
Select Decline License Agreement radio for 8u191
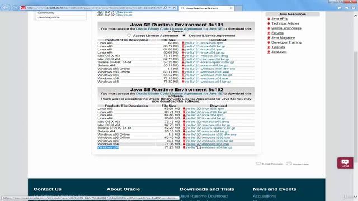184,35
